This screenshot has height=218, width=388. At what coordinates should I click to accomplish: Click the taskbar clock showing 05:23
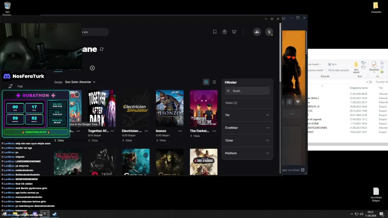click(370, 214)
